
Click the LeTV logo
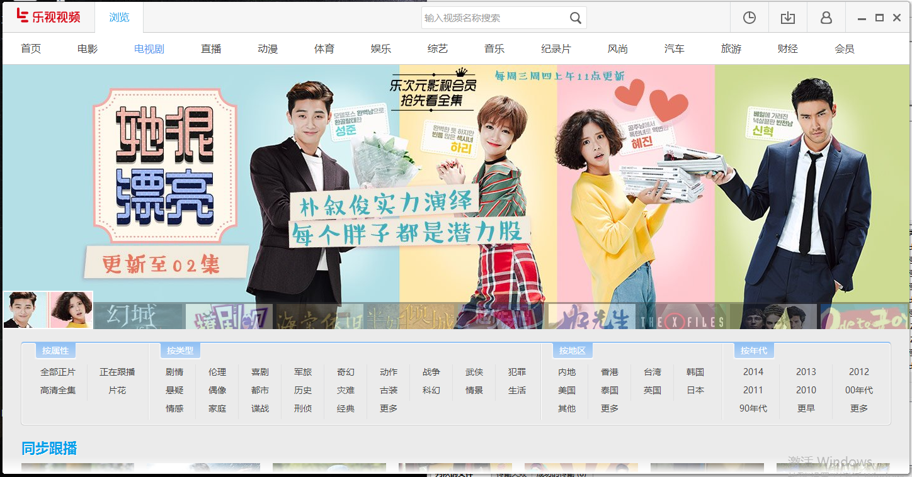(48, 17)
